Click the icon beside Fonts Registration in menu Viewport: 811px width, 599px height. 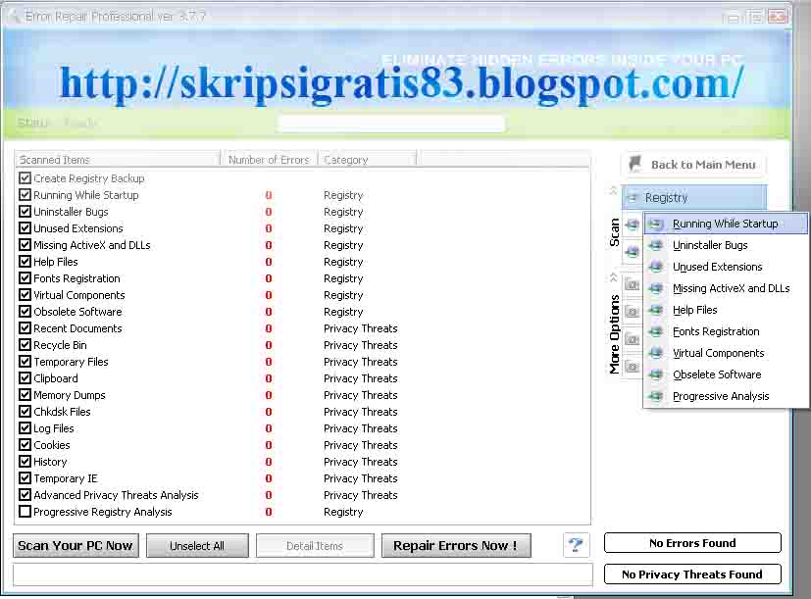click(x=656, y=331)
